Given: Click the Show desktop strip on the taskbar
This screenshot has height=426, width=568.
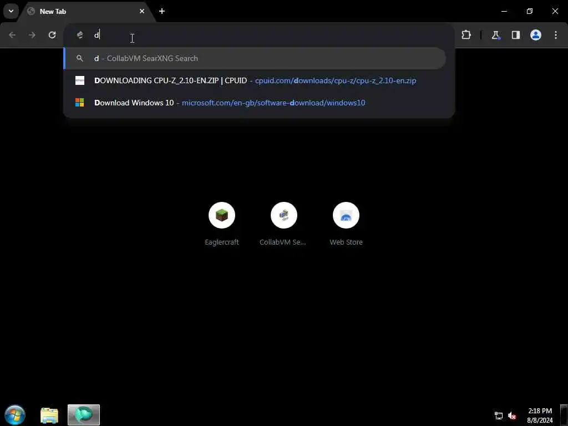Looking at the screenshot, I should [564, 415].
